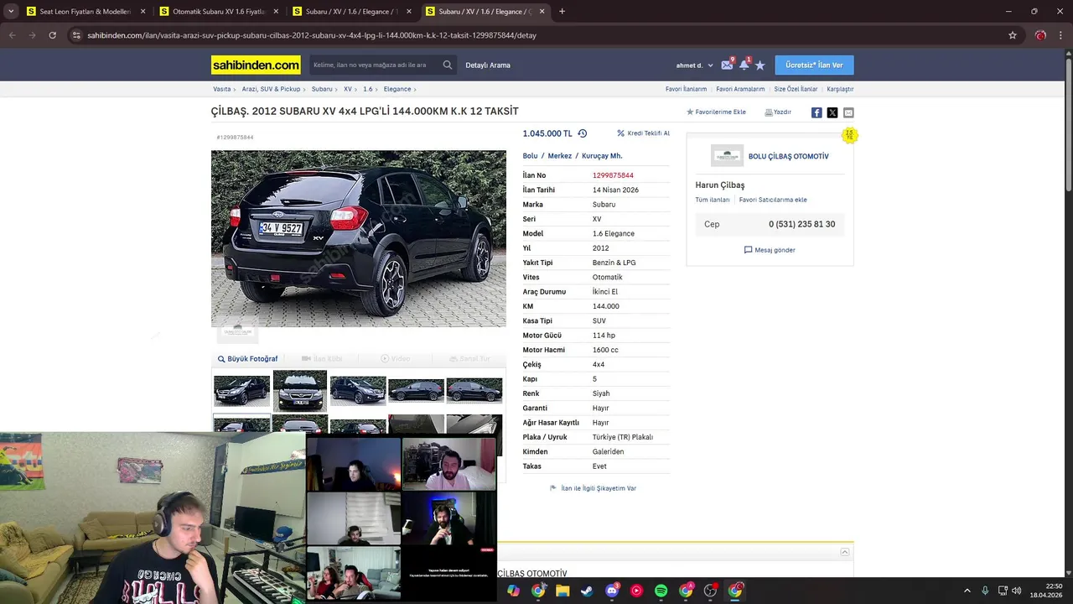Click the sahibinden.com logo
The image size is (1073, 604).
click(x=256, y=65)
